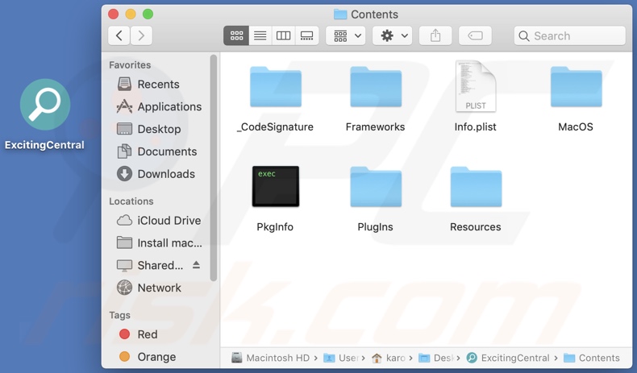
Task: Go back with the left arrow button
Action: click(119, 35)
